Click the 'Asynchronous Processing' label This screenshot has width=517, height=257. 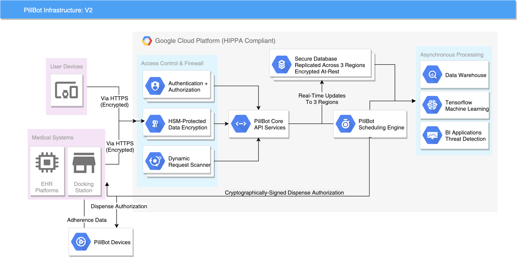452,55
